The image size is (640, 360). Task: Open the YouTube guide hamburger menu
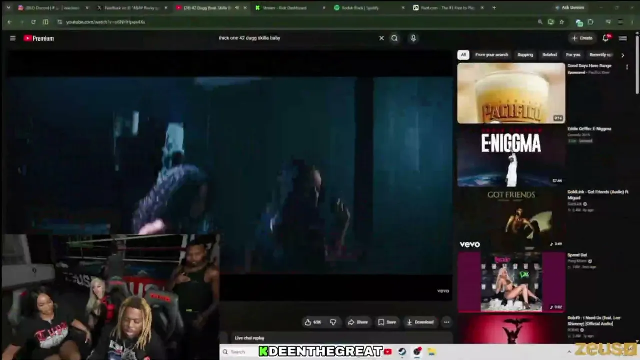coord(13,38)
